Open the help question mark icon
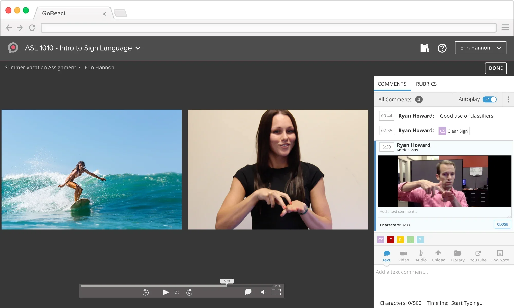 [442, 48]
